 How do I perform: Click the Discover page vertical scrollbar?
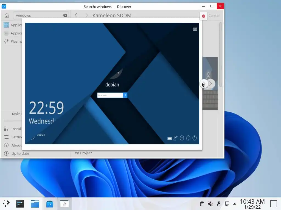click(220, 55)
